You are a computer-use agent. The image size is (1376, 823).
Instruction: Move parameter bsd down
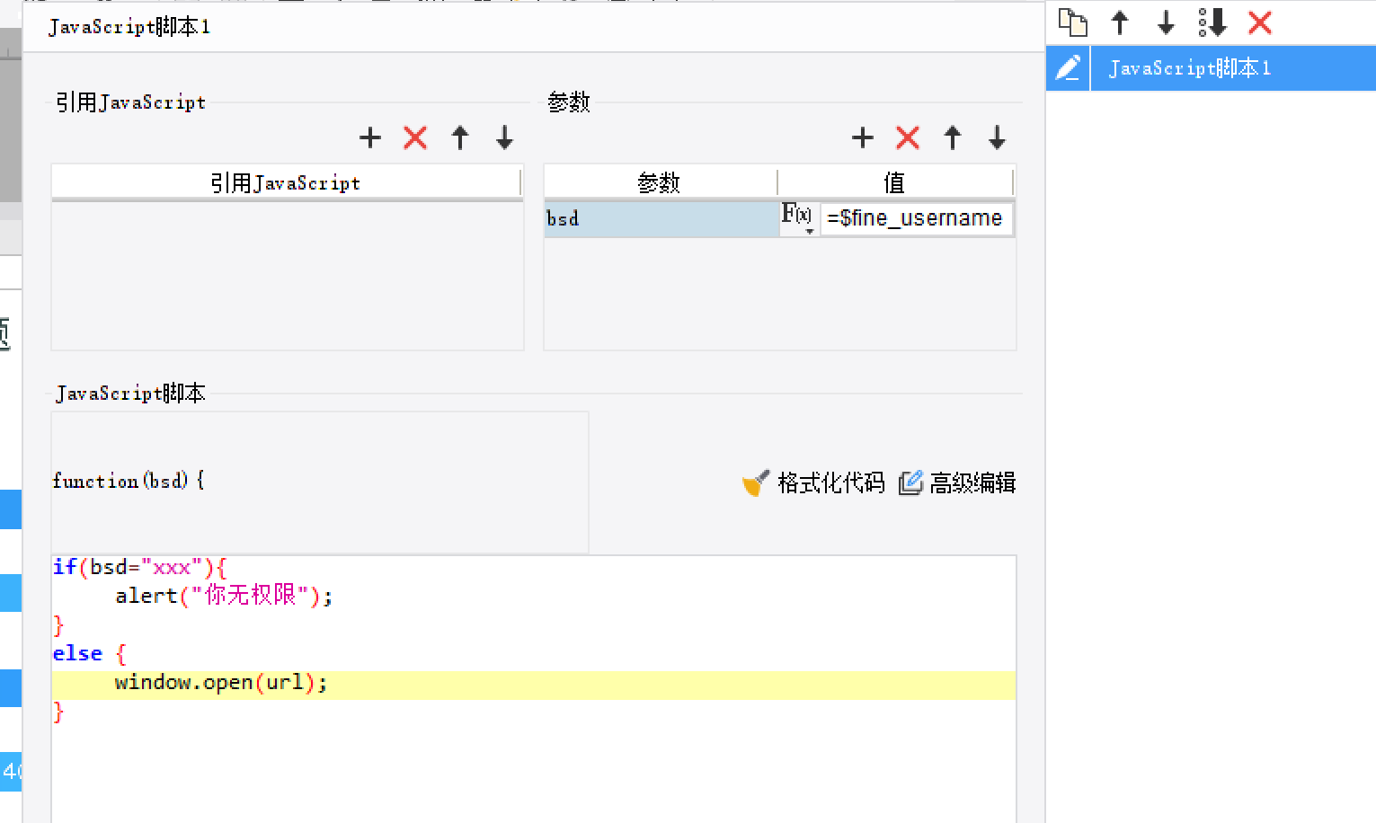[997, 137]
